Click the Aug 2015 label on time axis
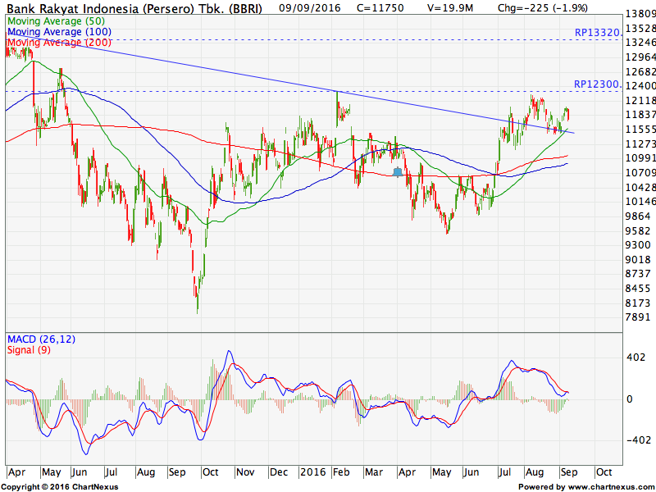 (146, 472)
